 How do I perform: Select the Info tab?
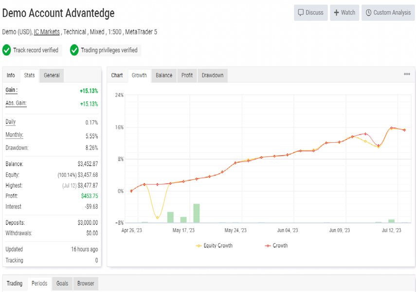click(11, 75)
